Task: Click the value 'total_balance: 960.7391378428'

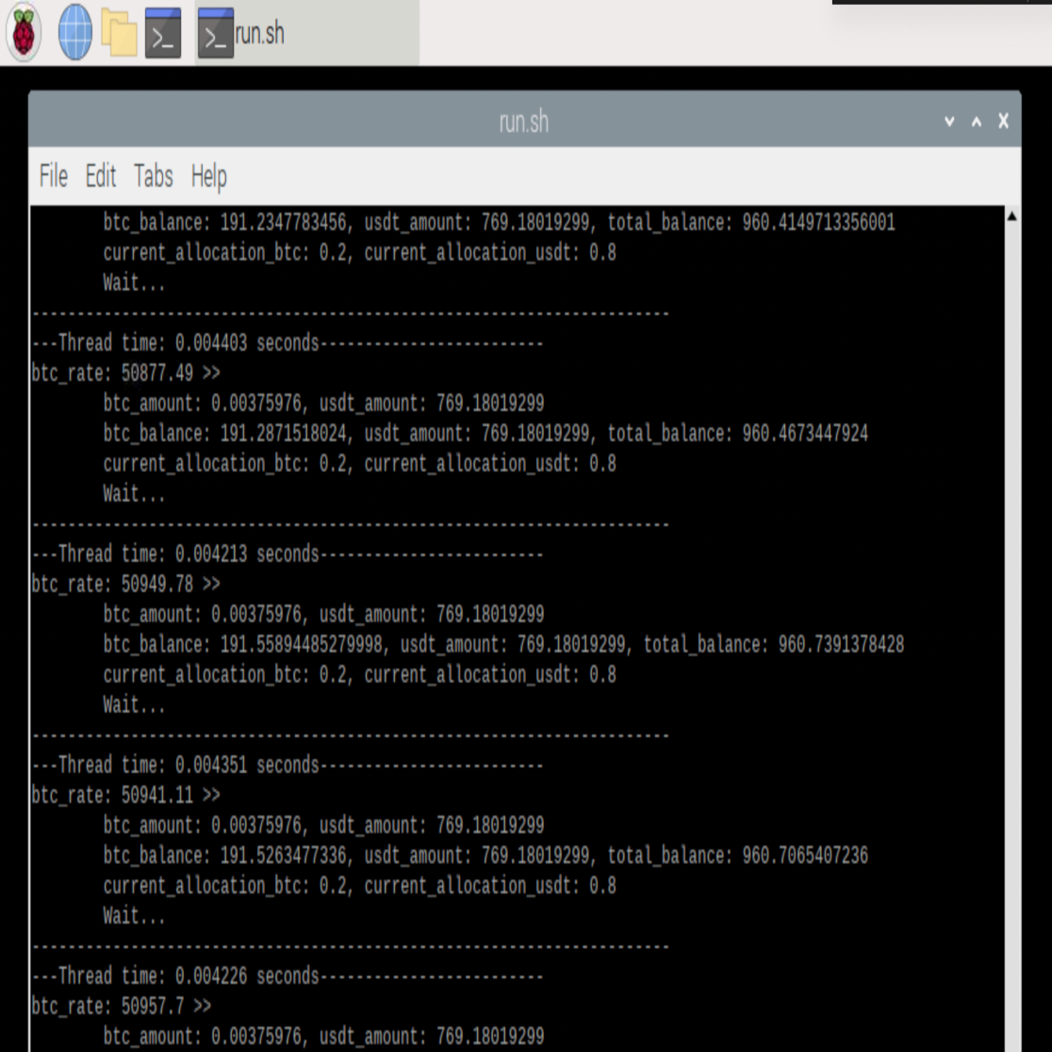Action: tap(774, 645)
